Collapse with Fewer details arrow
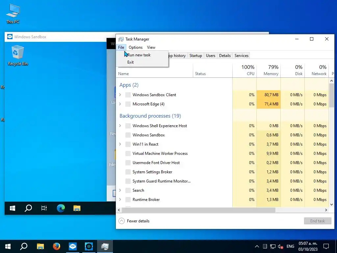The image size is (337, 253). point(122,221)
